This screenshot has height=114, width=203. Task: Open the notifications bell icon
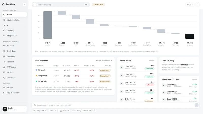pos(198,4)
